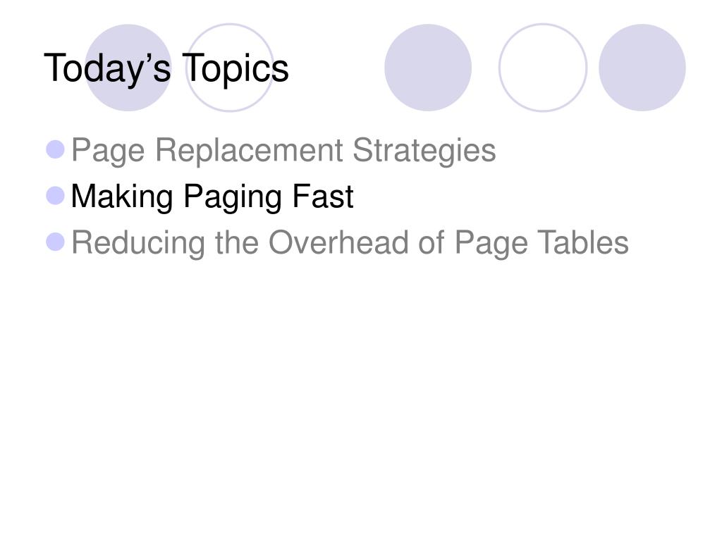The height and width of the screenshot is (541, 722).
Task: Select the filled circle behind the word Today's
Action: point(128,68)
